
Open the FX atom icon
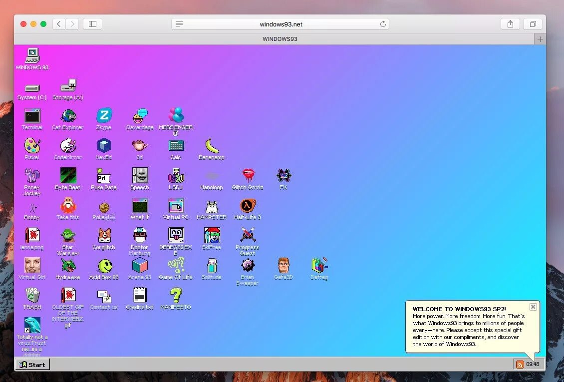click(284, 176)
